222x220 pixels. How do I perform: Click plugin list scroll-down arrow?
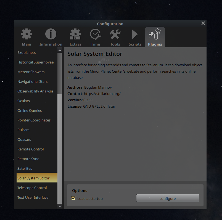pos(60,206)
